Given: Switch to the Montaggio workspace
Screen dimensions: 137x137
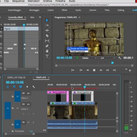Looking at the screenshot, I should (34, 10).
